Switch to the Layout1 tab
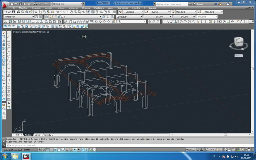The height and width of the screenshot is (160, 256). [x=38, y=135]
